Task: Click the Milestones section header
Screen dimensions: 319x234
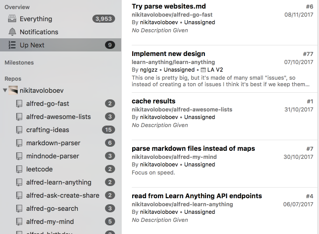Action: point(19,63)
